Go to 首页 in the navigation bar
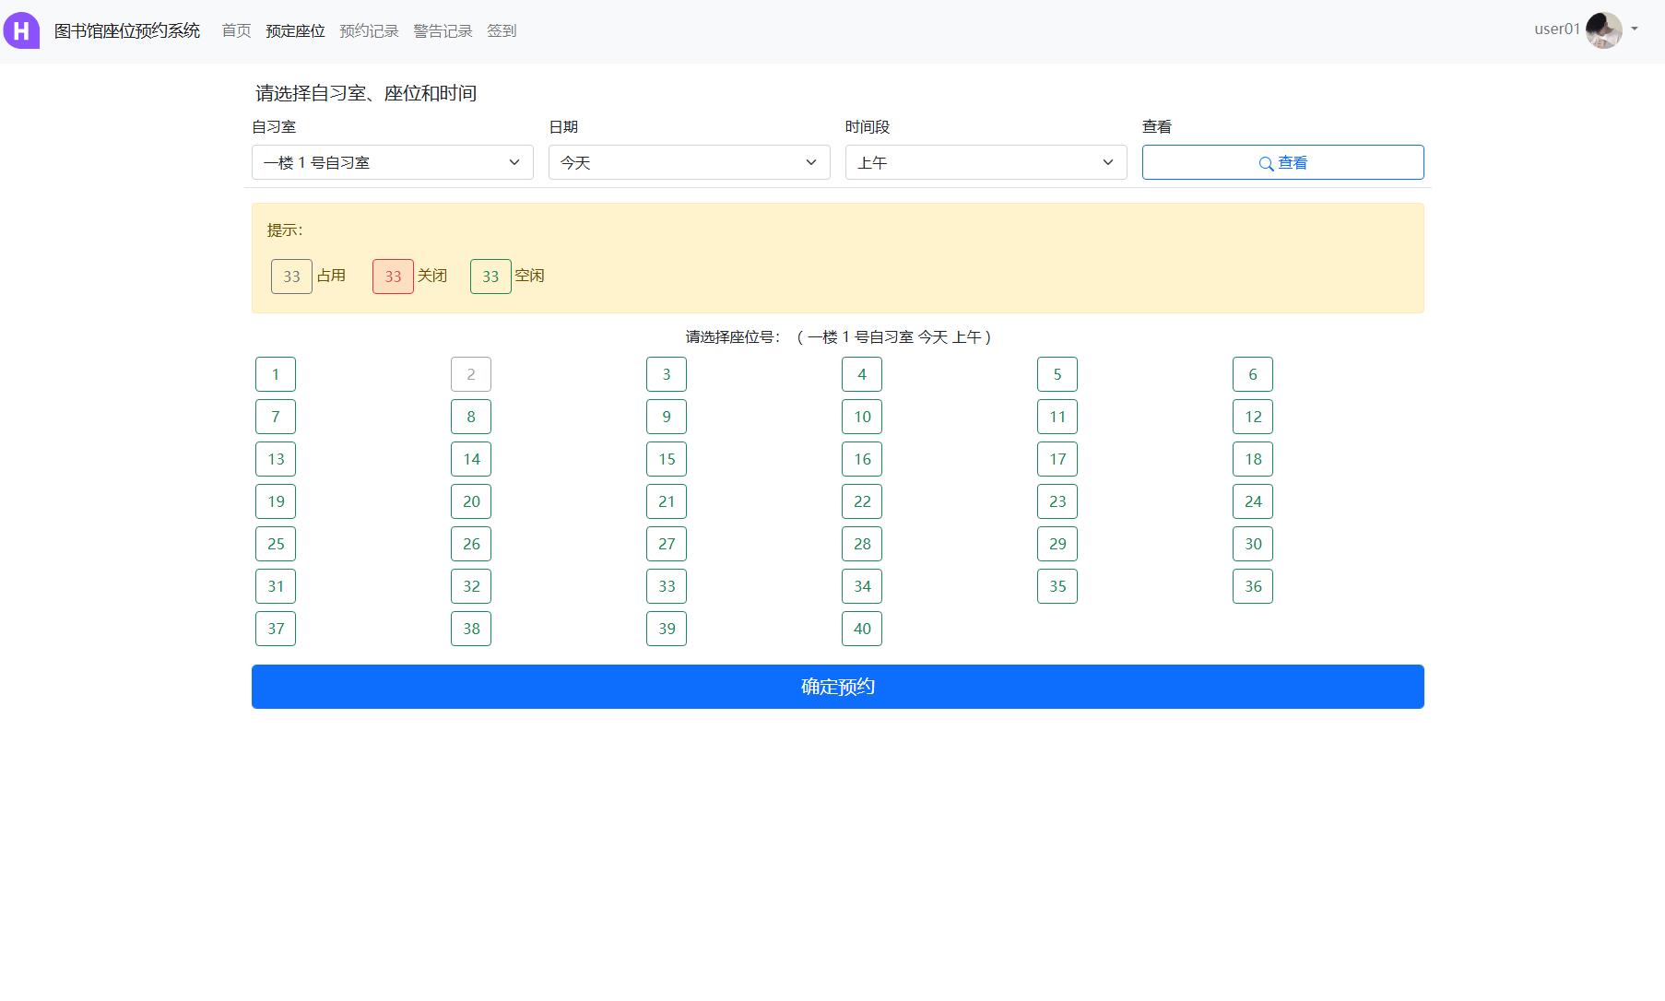This screenshot has height=1001, width=1665. (x=236, y=30)
